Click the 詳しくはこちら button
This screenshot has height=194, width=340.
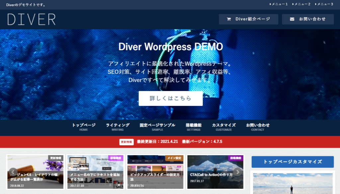pyautogui.click(x=171, y=98)
